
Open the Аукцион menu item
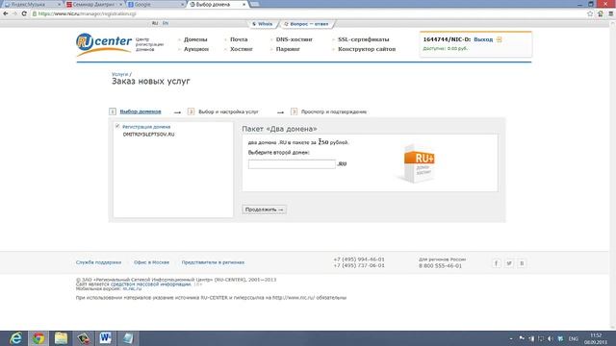tap(196, 49)
